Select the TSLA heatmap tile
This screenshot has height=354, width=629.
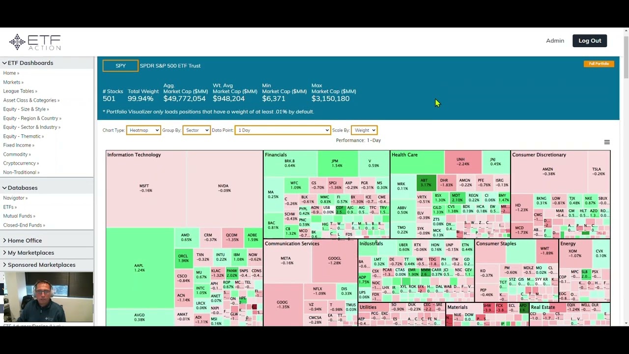coord(599,171)
